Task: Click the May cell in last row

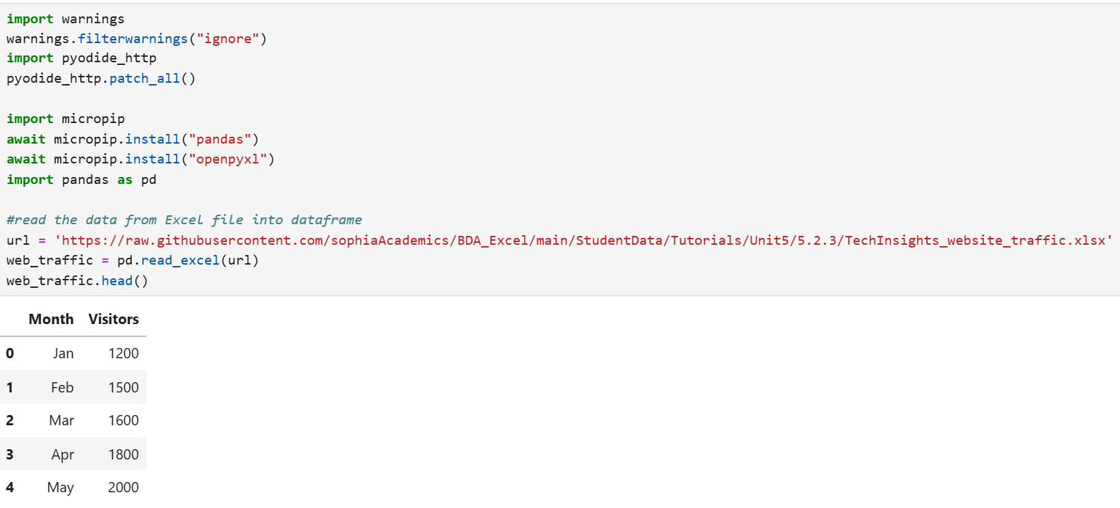Action: [x=60, y=487]
